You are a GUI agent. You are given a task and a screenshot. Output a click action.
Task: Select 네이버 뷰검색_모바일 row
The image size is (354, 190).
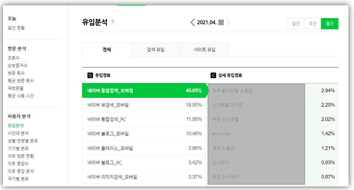(x=143, y=105)
